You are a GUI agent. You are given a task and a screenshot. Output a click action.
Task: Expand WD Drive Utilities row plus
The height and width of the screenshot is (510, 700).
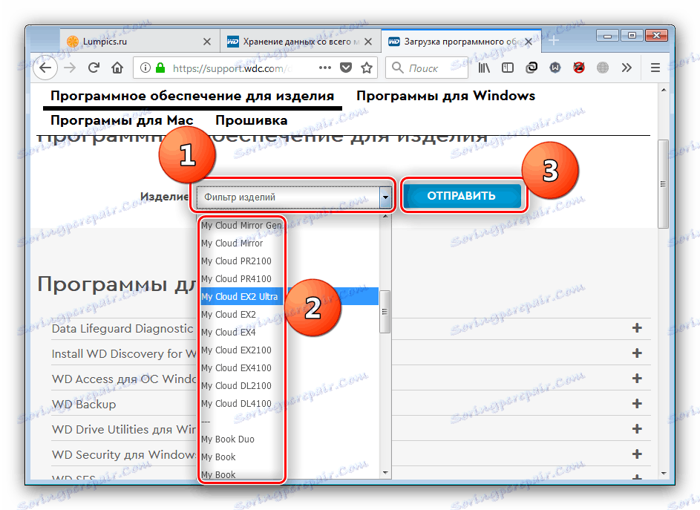click(637, 429)
